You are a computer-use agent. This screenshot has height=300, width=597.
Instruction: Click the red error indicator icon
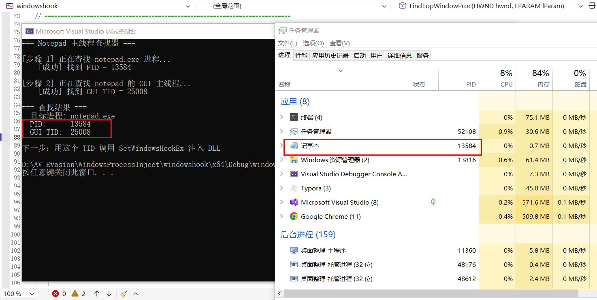click(55, 294)
